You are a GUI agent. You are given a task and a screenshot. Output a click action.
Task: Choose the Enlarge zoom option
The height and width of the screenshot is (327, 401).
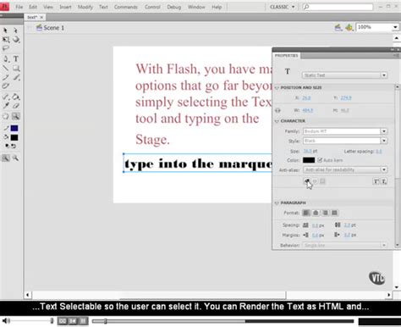tap(5, 158)
